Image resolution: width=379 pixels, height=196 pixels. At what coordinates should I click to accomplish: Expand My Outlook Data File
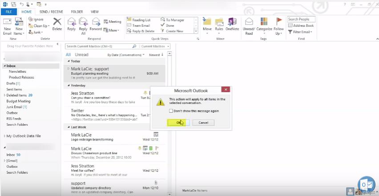coord(4,136)
